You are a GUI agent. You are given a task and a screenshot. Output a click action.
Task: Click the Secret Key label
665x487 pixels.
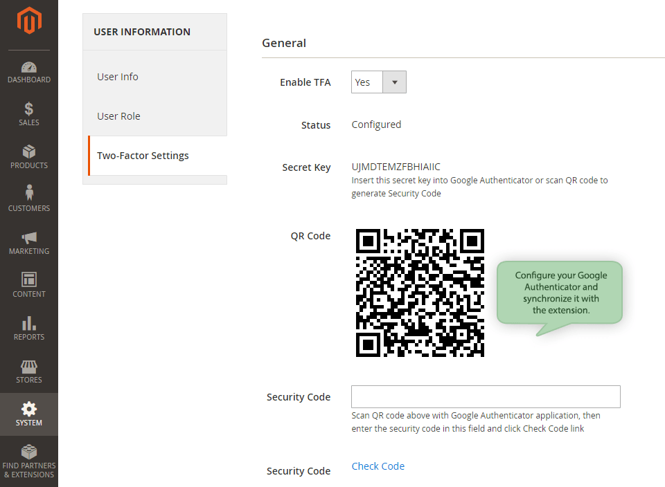pyautogui.click(x=306, y=167)
